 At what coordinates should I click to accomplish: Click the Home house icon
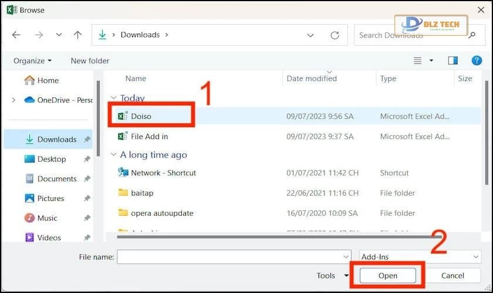click(x=29, y=80)
